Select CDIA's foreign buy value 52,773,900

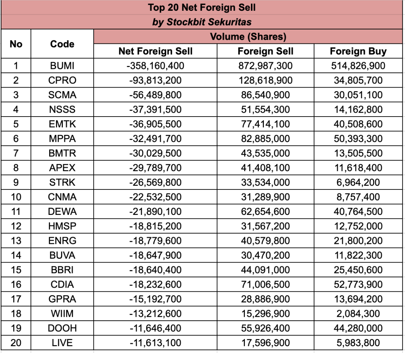point(358,284)
